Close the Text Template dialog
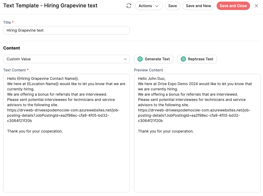 pyautogui.click(x=256, y=6)
